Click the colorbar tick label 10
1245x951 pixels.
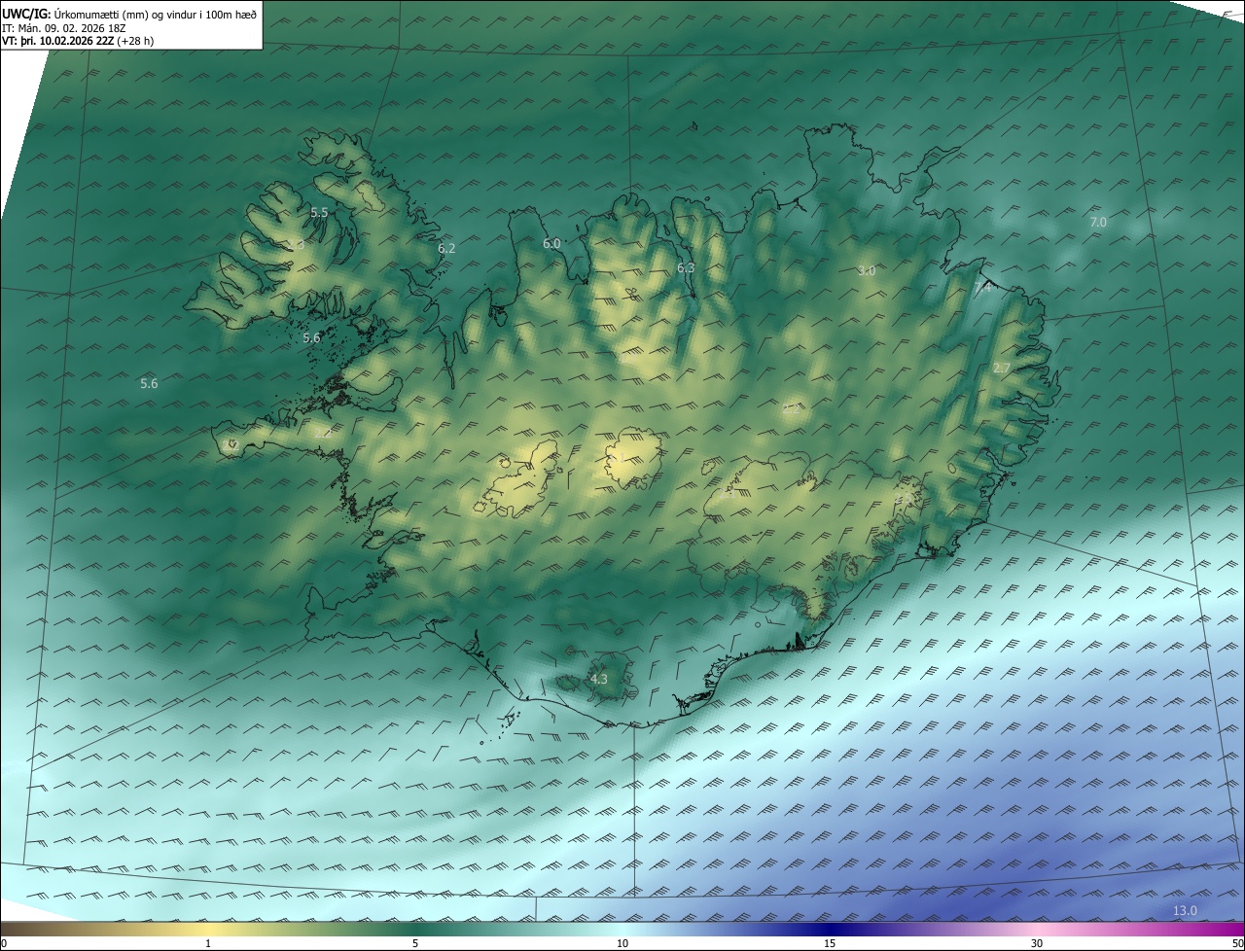tap(622, 944)
